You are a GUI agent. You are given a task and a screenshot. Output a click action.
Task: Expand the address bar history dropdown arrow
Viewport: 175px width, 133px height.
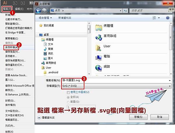[x=120, y=11]
